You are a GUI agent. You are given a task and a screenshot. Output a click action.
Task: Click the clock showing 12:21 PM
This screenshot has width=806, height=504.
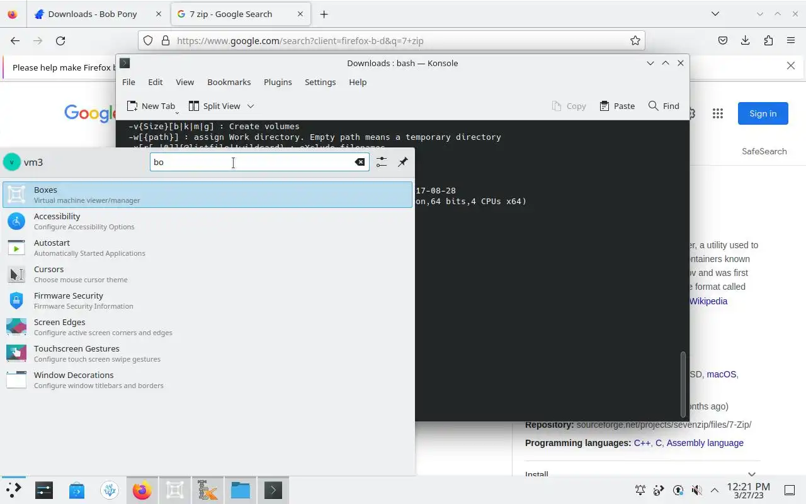749,490
